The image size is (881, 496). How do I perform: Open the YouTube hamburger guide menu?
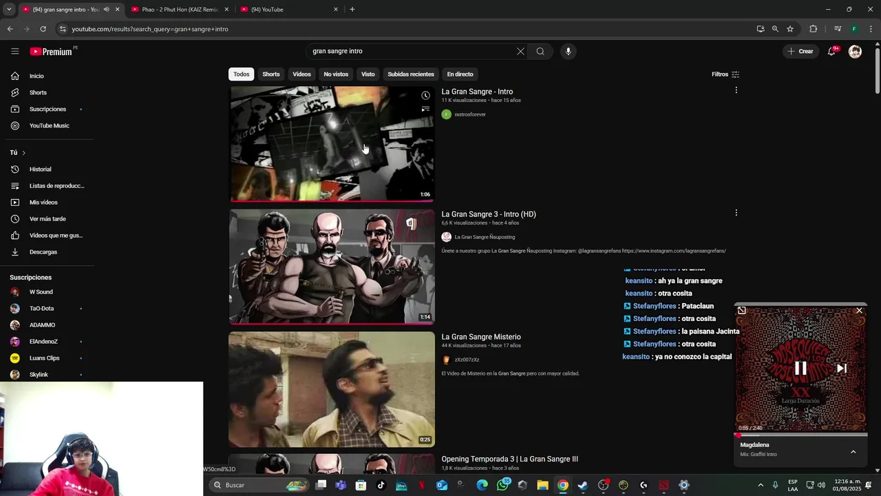14,51
